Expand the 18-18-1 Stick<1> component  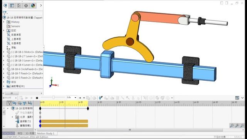click(x=3, y=52)
